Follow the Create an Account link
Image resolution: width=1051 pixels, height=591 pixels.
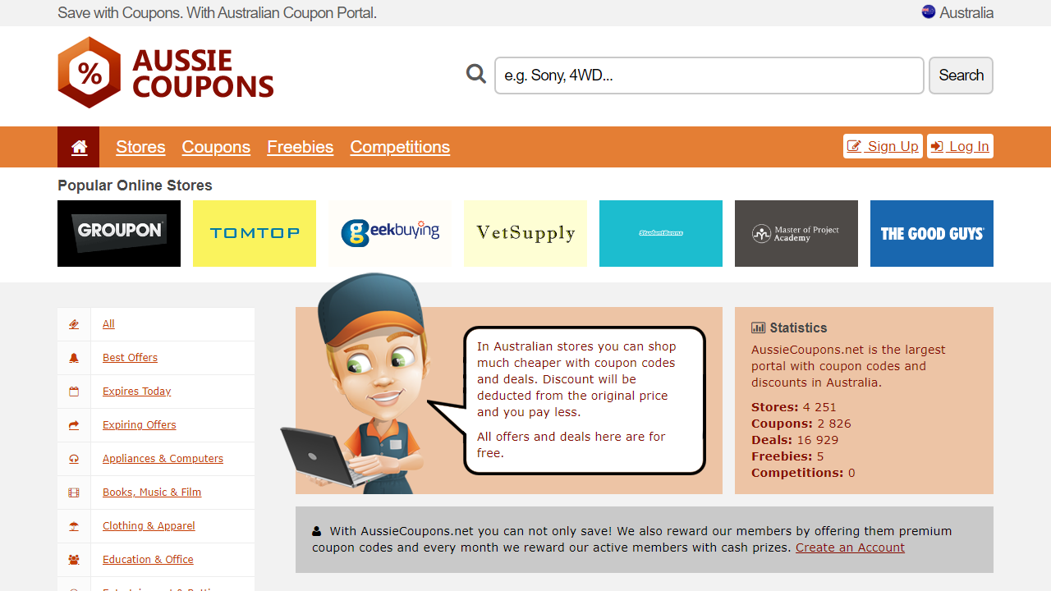pos(850,547)
